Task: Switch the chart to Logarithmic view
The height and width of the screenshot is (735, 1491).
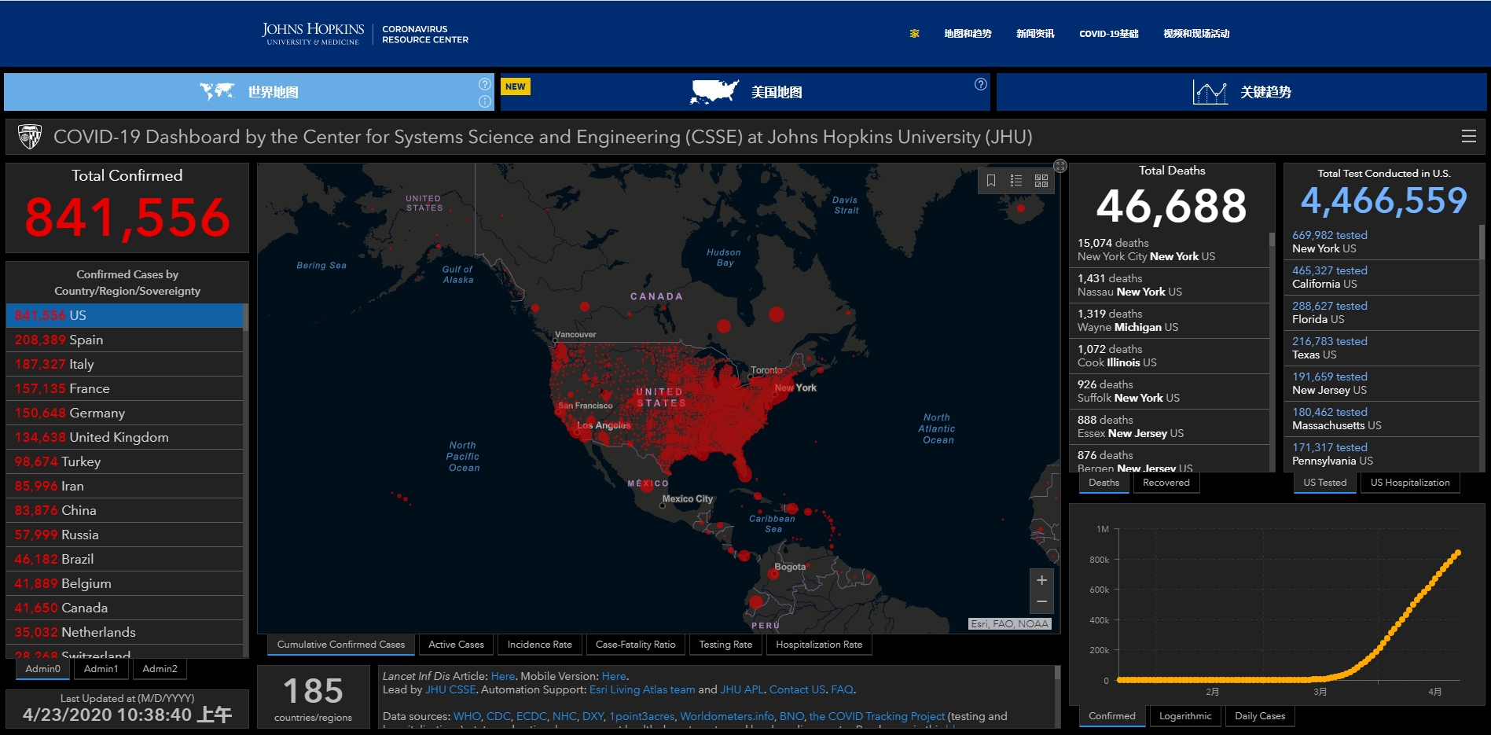Action: [1185, 716]
